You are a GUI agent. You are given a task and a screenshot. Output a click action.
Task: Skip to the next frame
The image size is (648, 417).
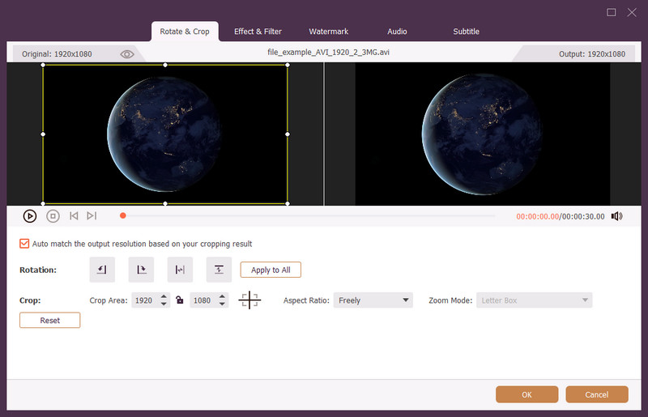(92, 216)
